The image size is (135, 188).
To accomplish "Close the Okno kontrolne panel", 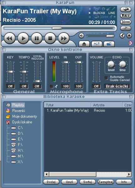I will tap(131, 50).
